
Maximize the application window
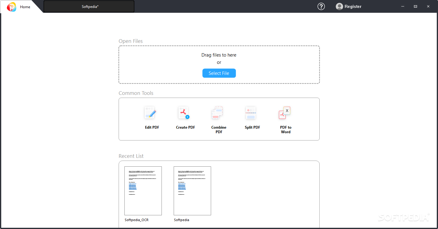[415, 6]
